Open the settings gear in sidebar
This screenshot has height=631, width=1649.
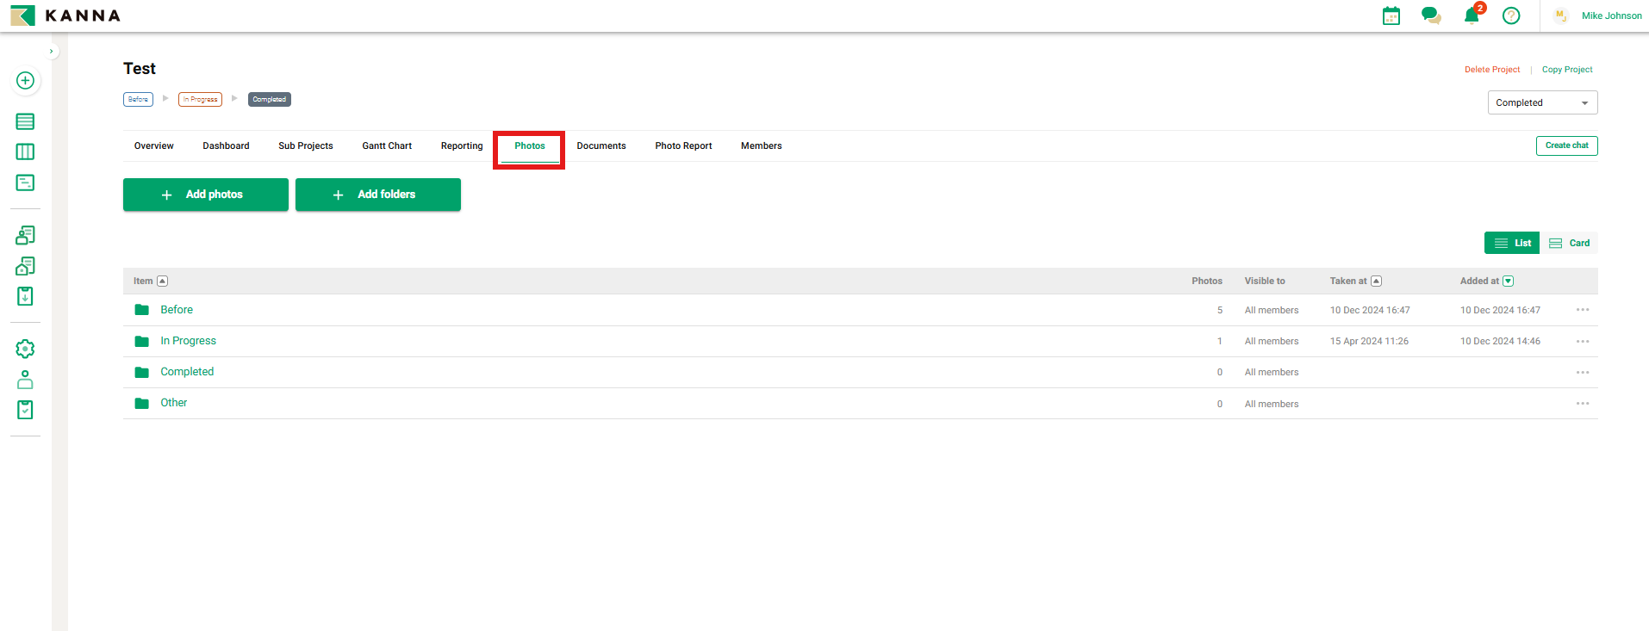tap(25, 349)
